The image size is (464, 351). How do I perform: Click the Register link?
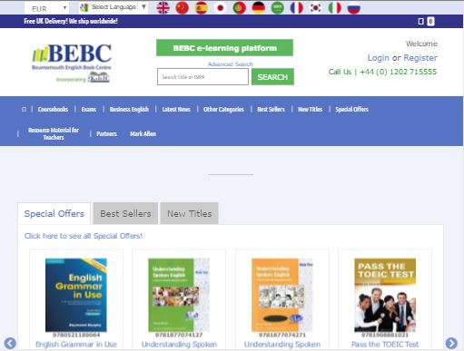(x=420, y=57)
